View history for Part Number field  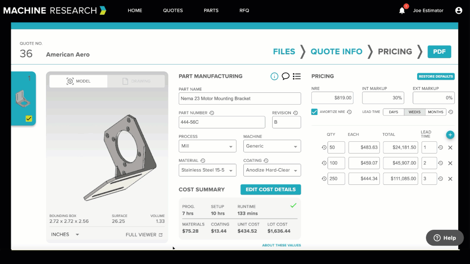click(x=211, y=113)
